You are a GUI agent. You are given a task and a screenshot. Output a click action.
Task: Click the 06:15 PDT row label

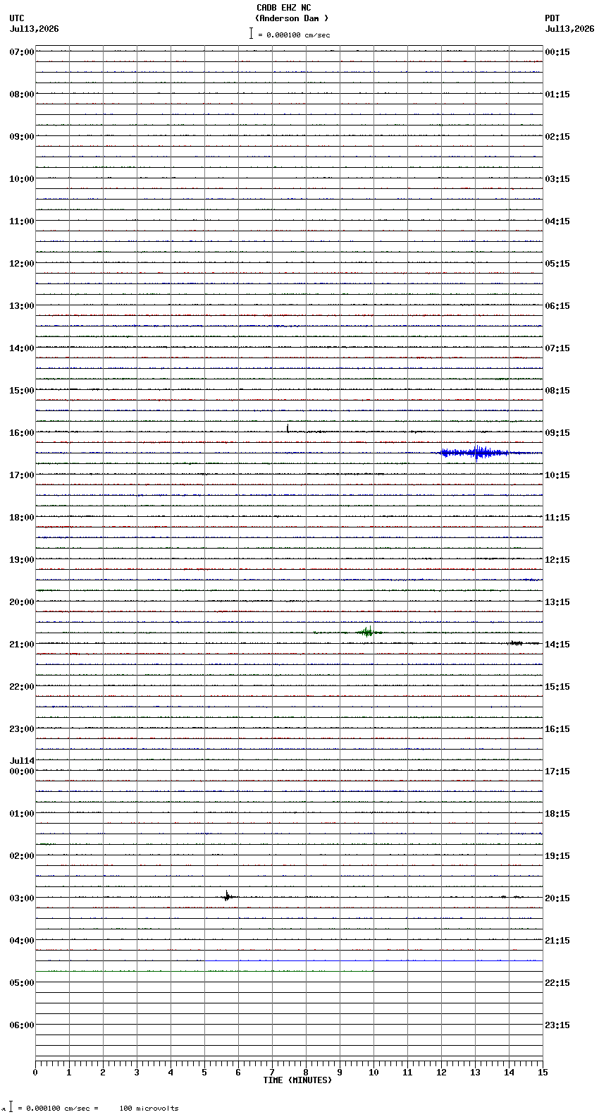coord(557,306)
